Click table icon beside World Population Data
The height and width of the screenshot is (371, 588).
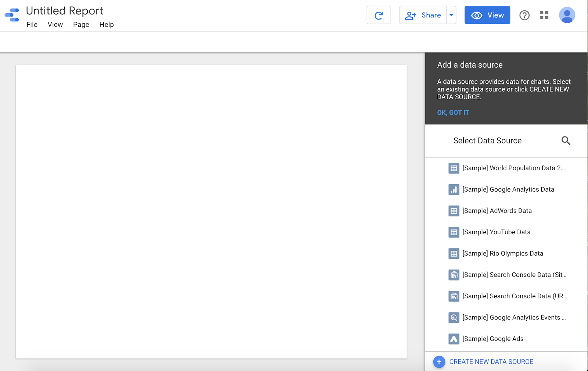click(454, 168)
